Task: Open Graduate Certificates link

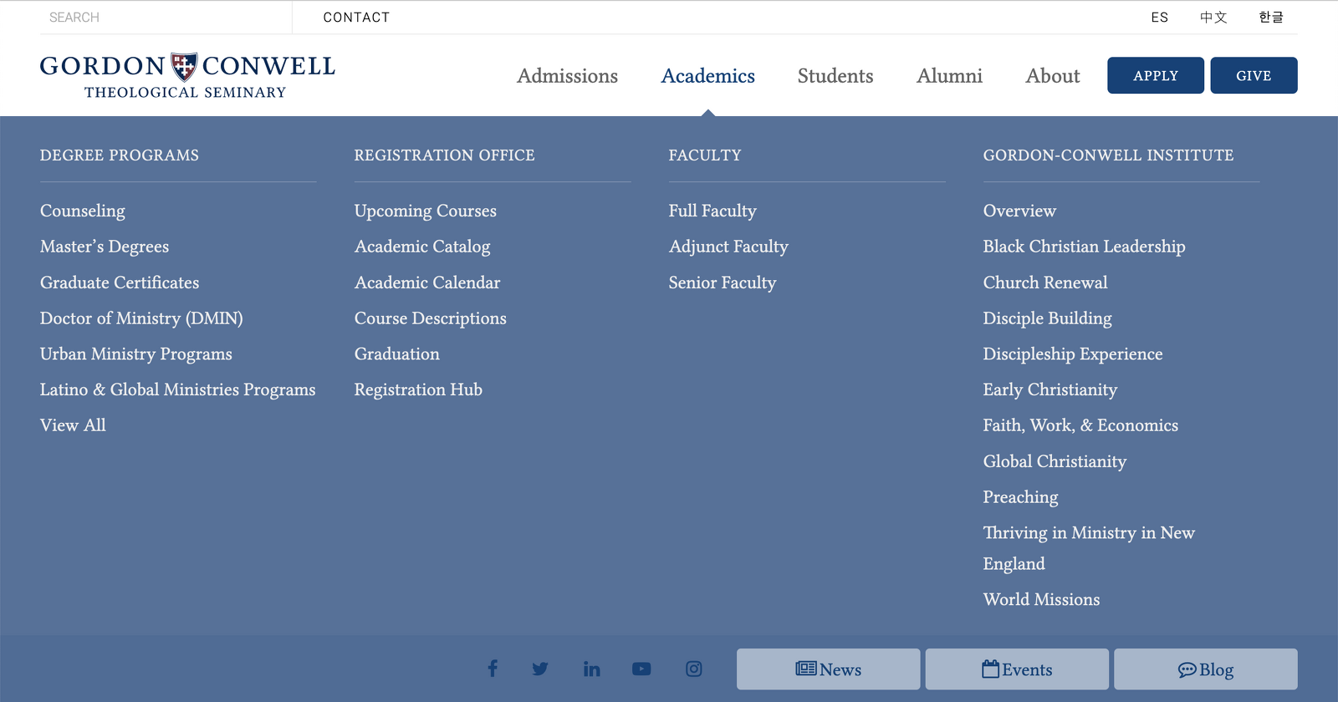Action: pyautogui.click(x=120, y=282)
